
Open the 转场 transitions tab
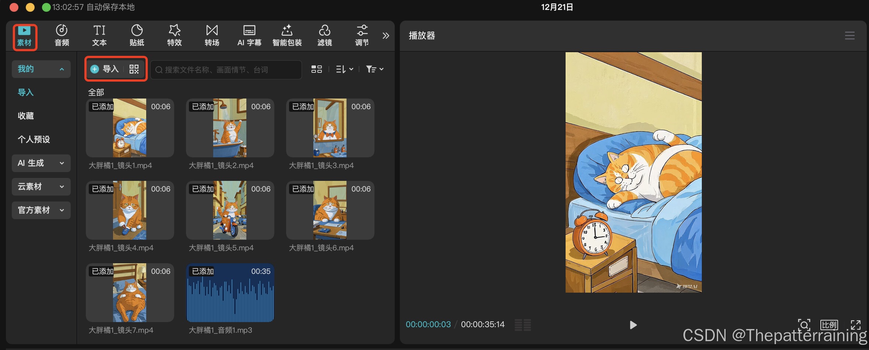[212, 36]
